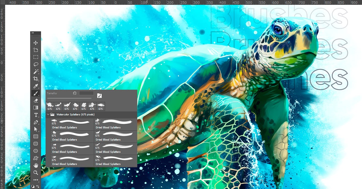Select the first recent brush thumbnail
The height and width of the screenshot is (189, 362).
tap(50, 106)
